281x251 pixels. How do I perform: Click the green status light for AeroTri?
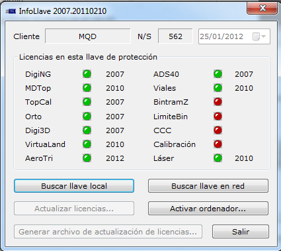[87, 158]
